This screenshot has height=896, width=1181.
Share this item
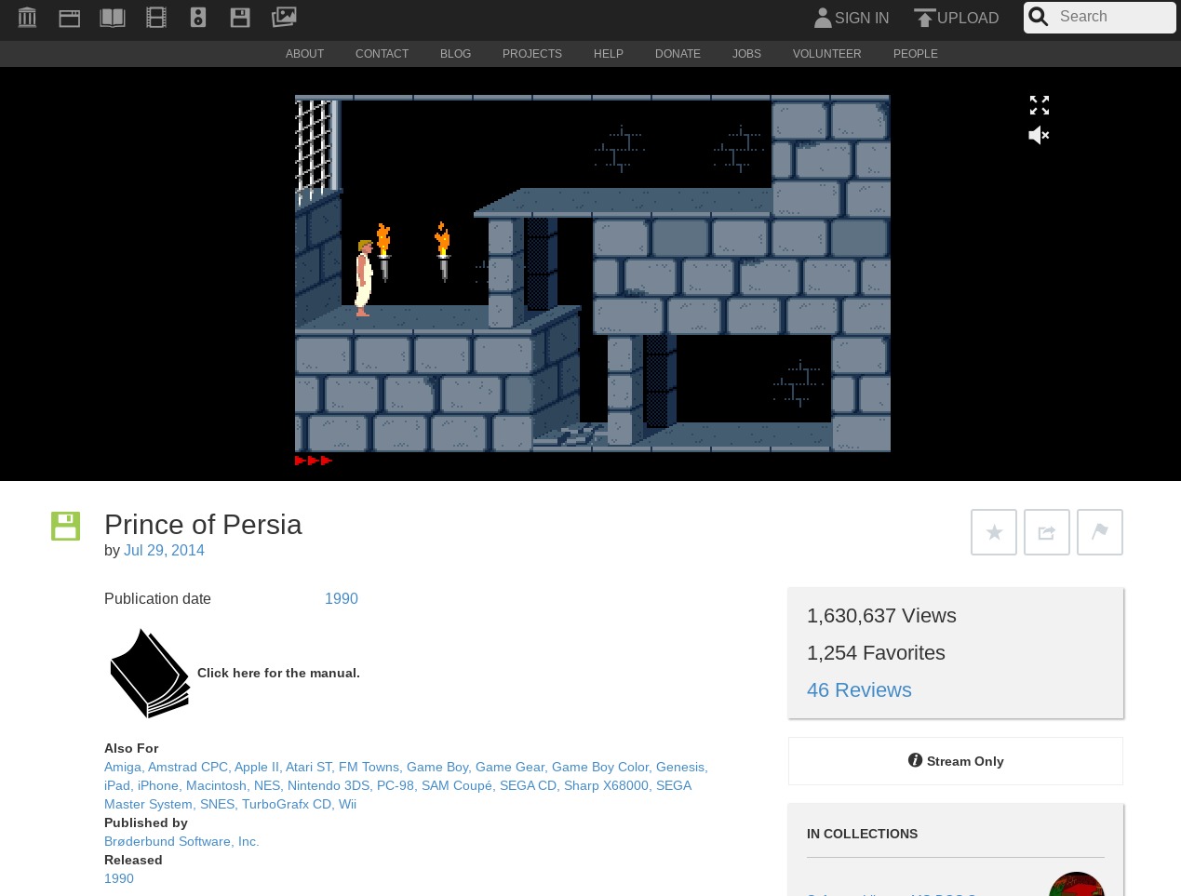click(x=1047, y=532)
